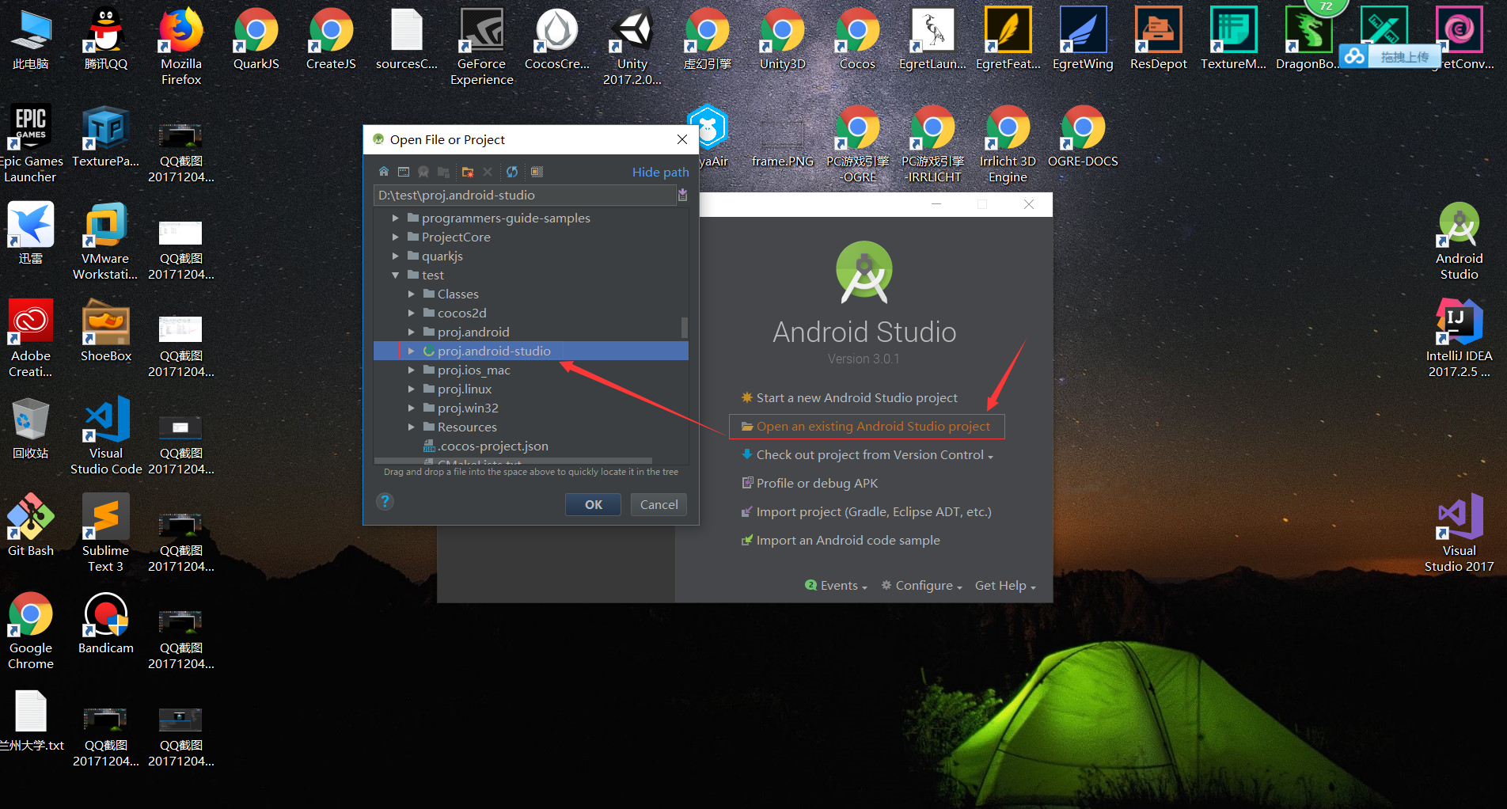The height and width of the screenshot is (809, 1507).
Task: Cancel the Open File or Project dialog
Action: pyautogui.click(x=659, y=504)
